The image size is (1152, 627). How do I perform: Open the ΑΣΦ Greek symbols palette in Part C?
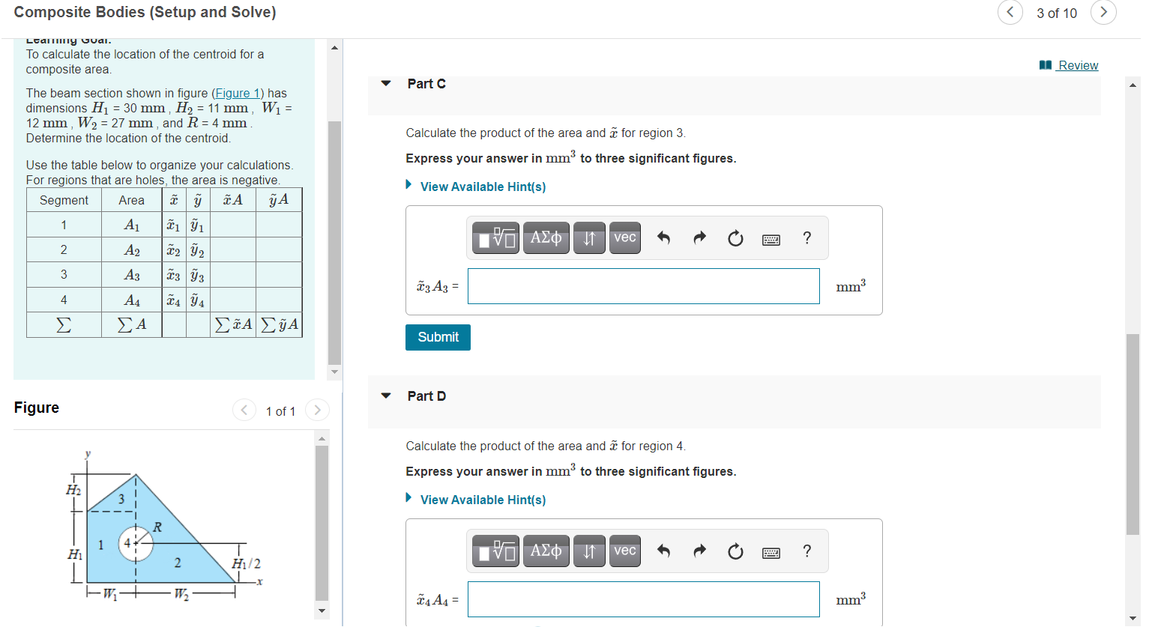pos(546,237)
